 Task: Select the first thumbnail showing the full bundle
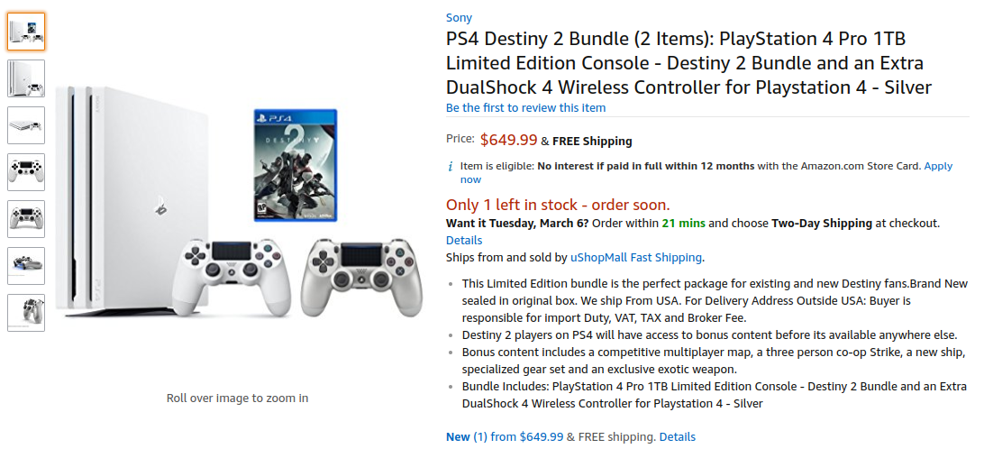pyautogui.click(x=26, y=32)
